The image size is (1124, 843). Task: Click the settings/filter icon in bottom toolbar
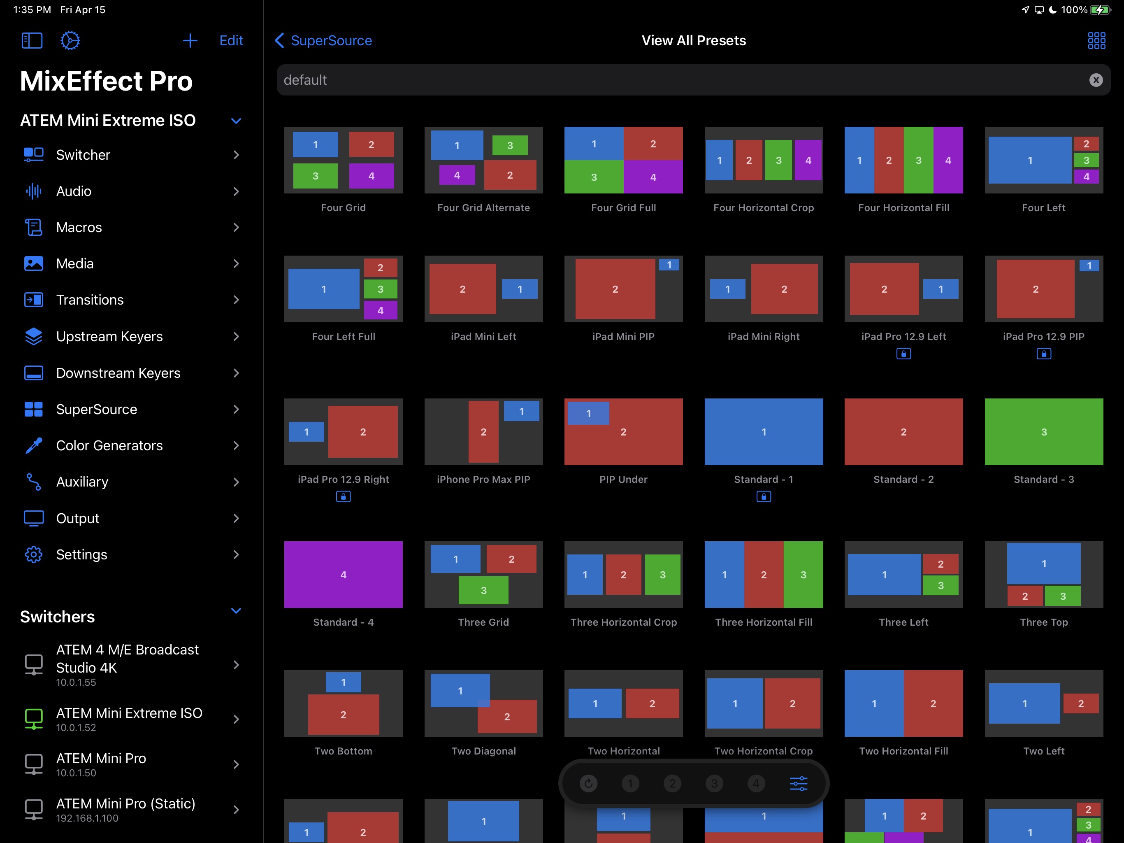click(797, 783)
